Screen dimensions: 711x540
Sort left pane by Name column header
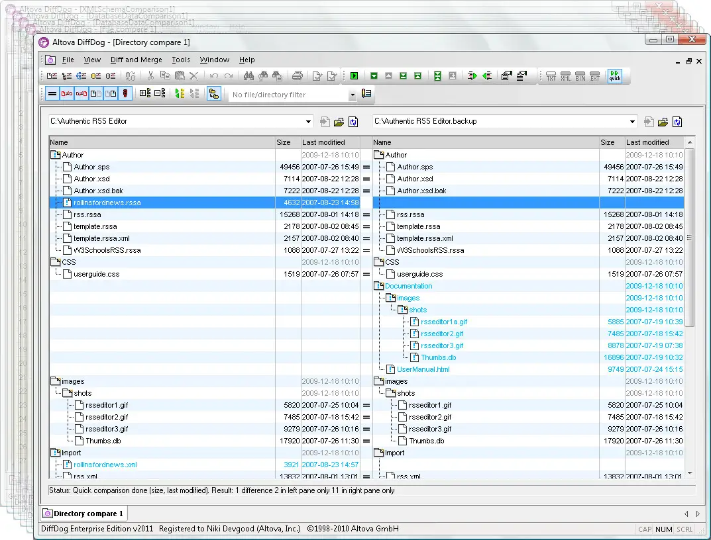(162, 142)
